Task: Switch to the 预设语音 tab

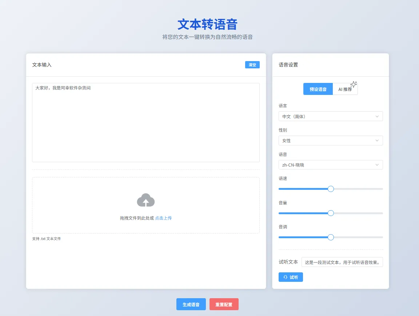Action: coord(318,89)
